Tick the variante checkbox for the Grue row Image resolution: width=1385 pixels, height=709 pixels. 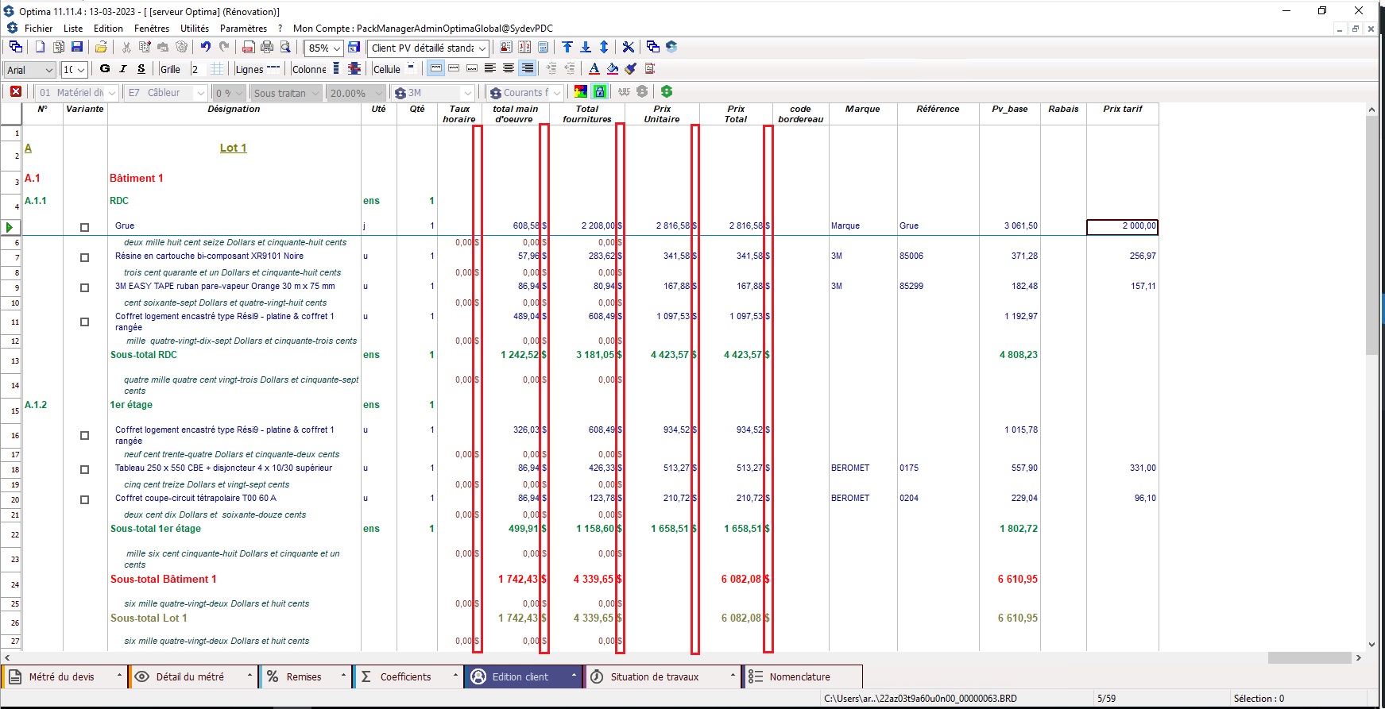pos(85,227)
